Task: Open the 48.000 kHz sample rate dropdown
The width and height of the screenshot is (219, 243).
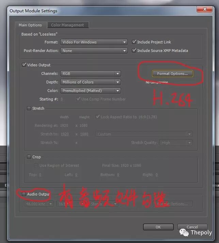Action: (38, 204)
